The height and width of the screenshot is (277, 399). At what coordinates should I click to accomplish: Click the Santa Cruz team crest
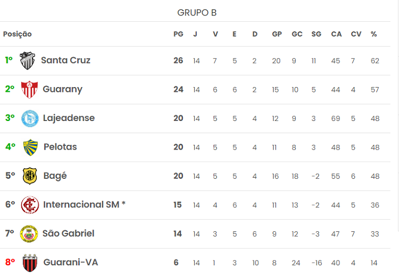coord(27,60)
